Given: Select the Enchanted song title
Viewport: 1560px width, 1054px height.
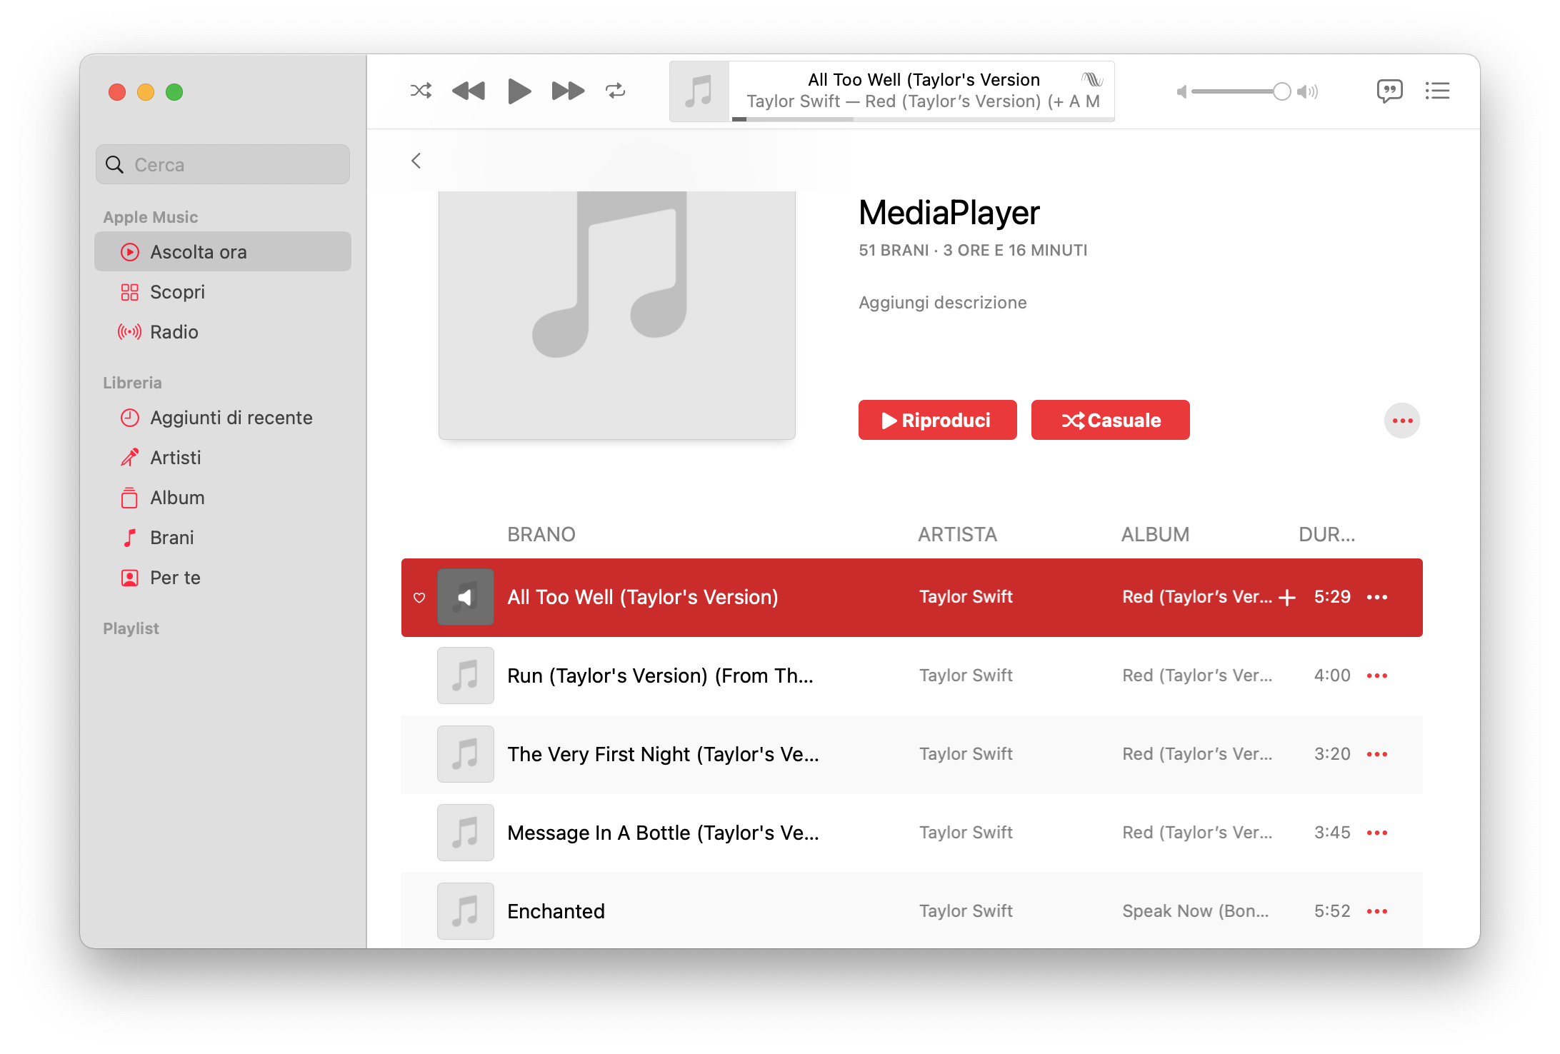Looking at the screenshot, I should pyautogui.click(x=556, y=911).
